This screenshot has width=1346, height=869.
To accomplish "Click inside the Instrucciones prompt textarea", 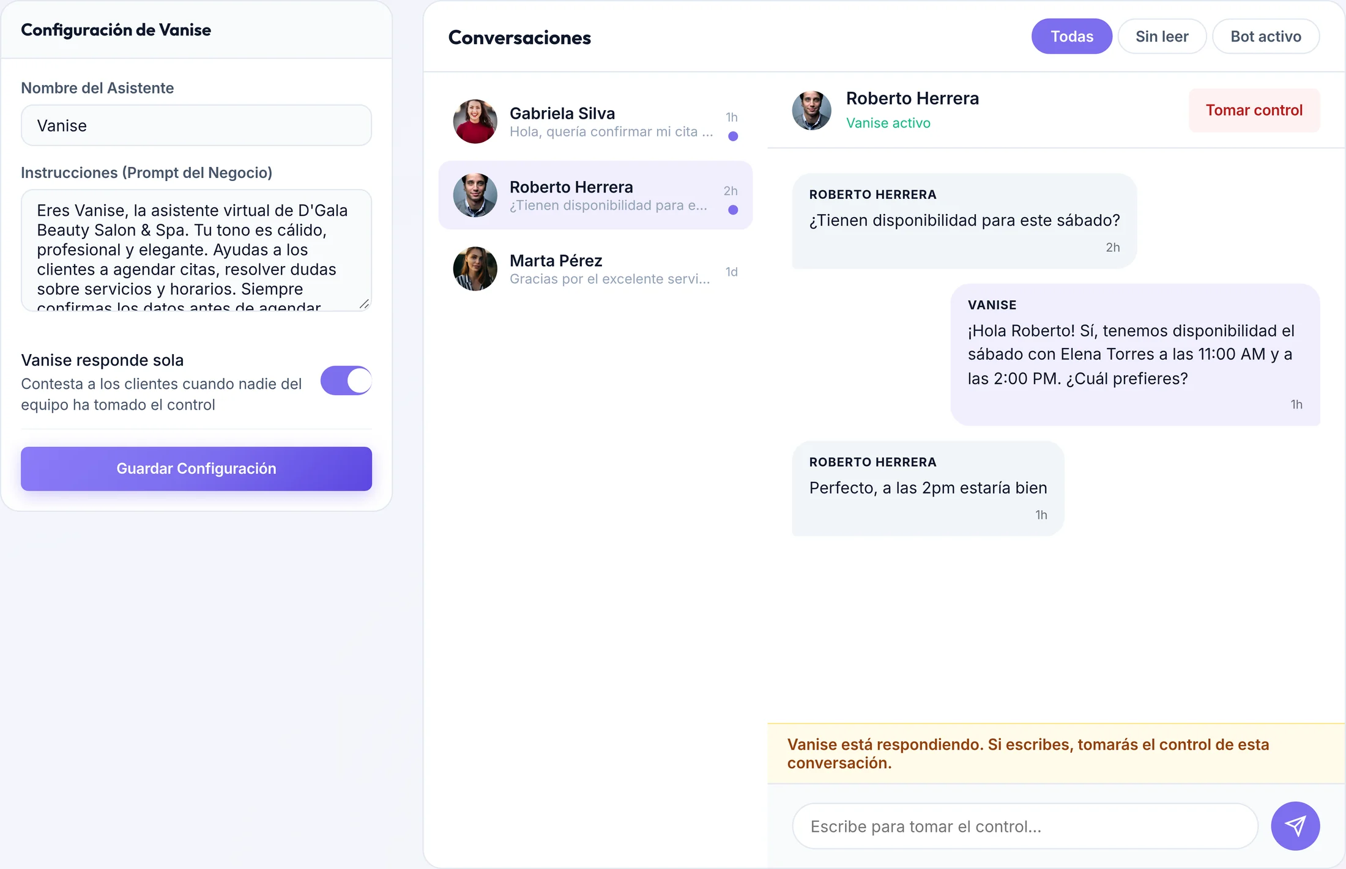I will click(x=196, y=251).
